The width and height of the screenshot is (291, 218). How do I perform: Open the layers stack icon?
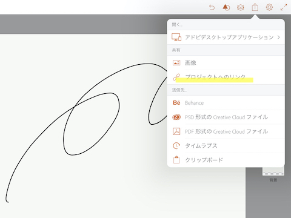pos(241,8)
